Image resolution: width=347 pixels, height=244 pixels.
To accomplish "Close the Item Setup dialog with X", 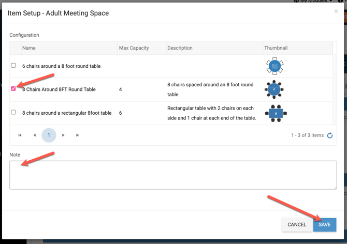I will point(336,11).
